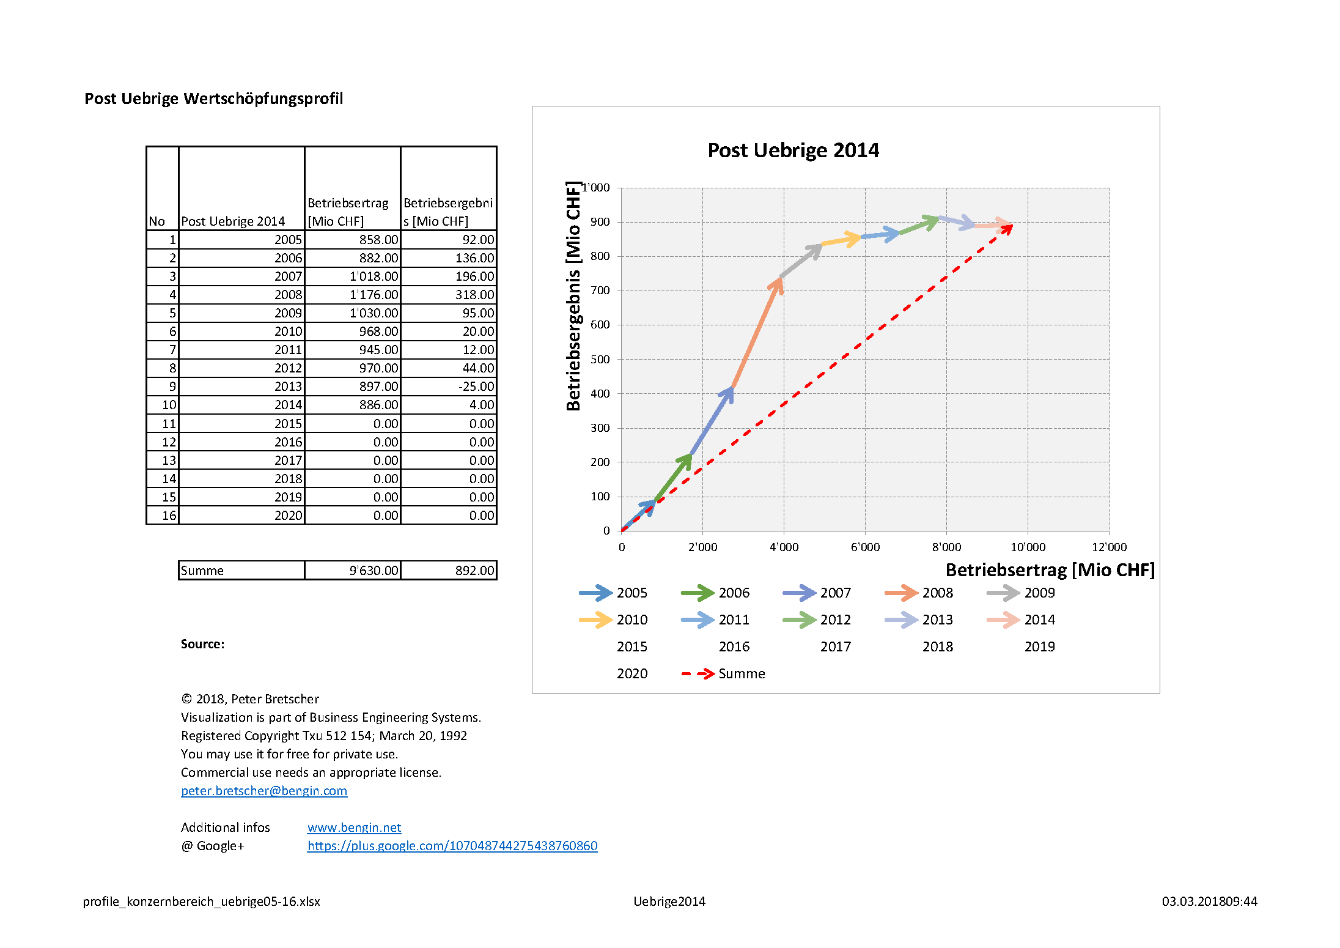
Task: Click the red dashed Summe legend arrow
Action: [698, 673]
